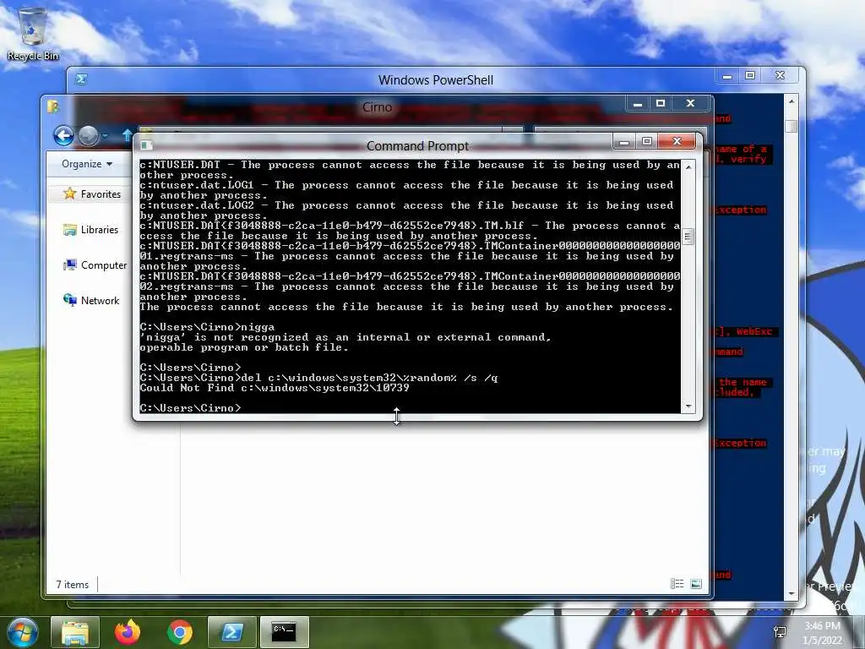Click the Command Prompt scrollbar thumb

688,237
